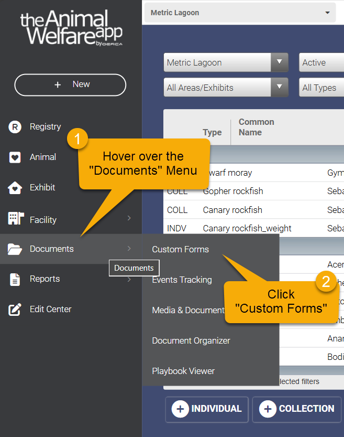This screenshot has height=437, width=344.
Task: Click the Registry R icon
Action: pos(15,127)
